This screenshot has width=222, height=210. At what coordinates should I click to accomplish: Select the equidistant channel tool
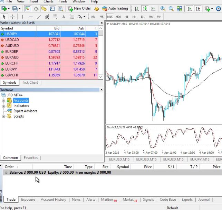click(x=47, y=17)
